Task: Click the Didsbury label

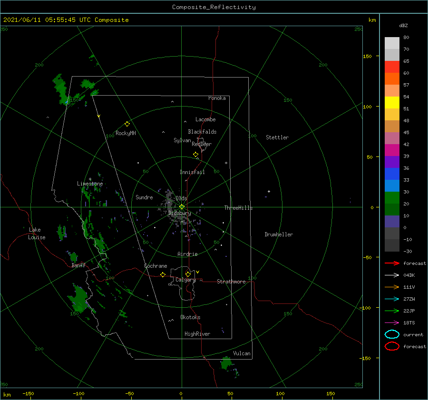Action: tap(179, 213)
